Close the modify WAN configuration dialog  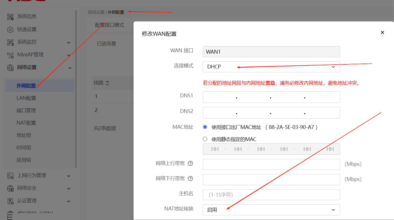(382, 32)
